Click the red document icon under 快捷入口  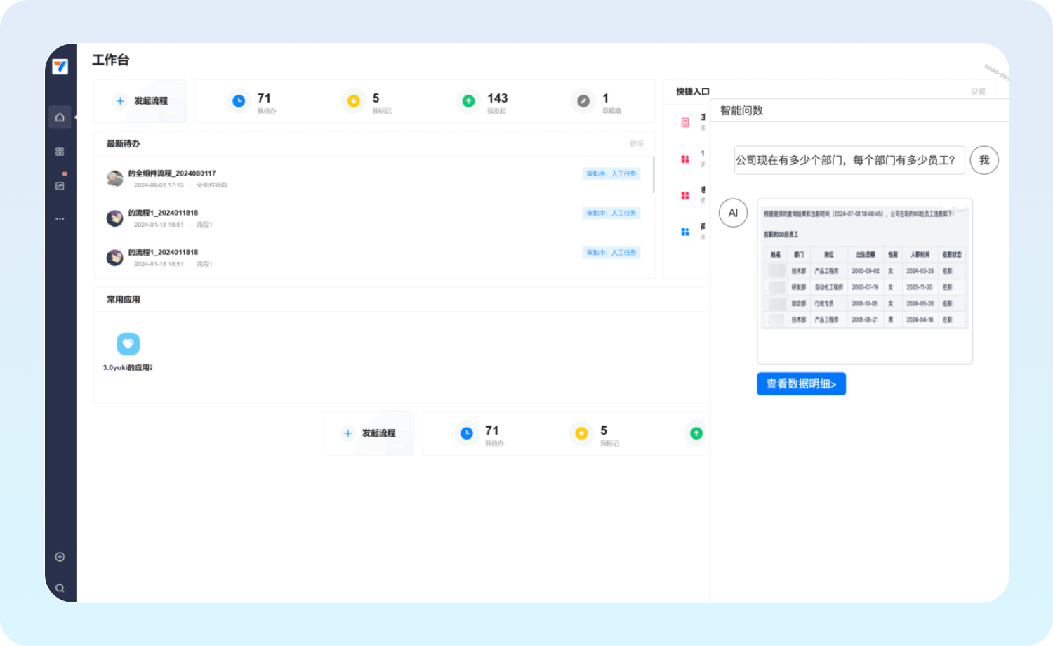[685, 122]
